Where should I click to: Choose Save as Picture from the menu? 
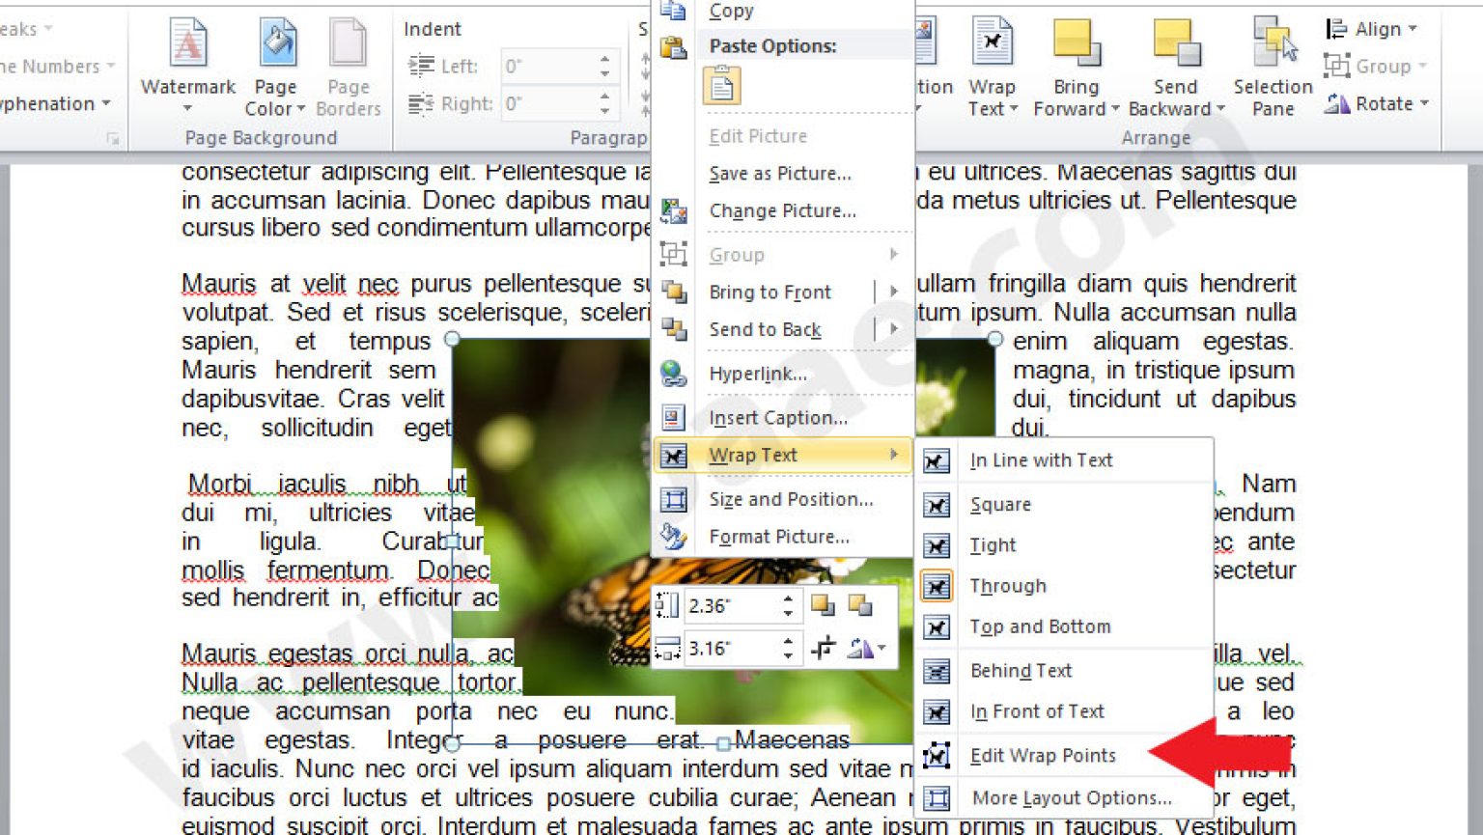(x=779, y=174)
